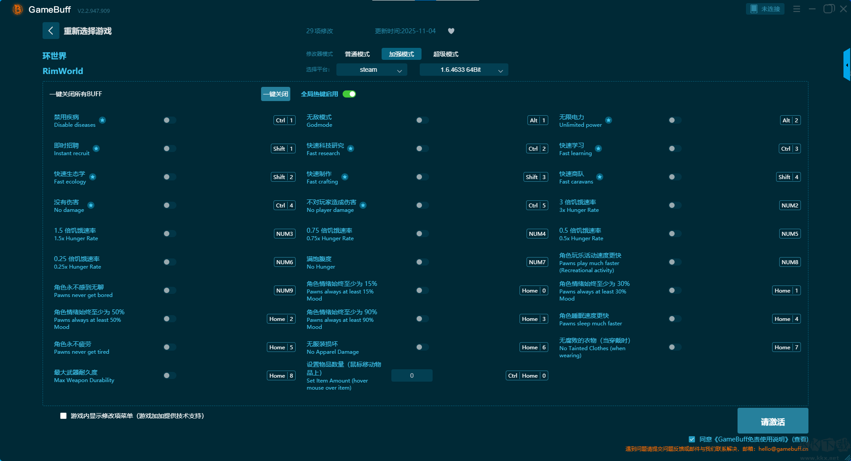Viewport: 851px width, 461px height.
Task: Open the steam platform dropdown
Action: 371,70
